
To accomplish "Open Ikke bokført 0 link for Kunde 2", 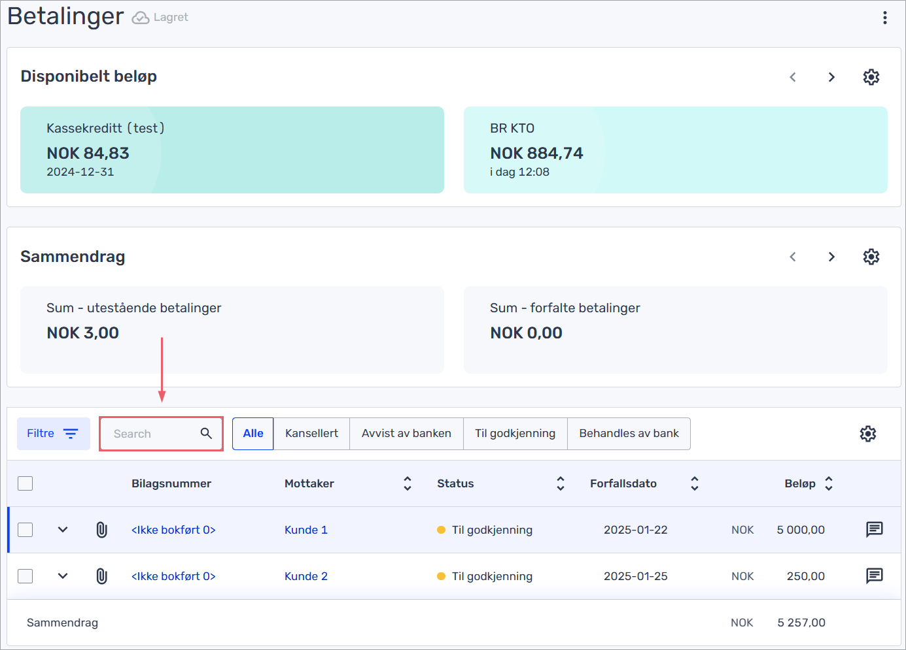I will pyautogui.click(x=173, y=576).
